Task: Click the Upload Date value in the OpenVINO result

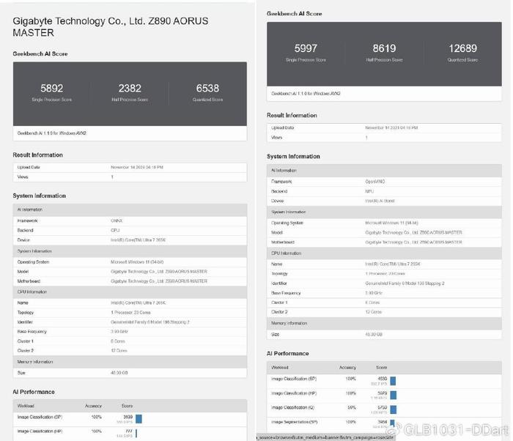Action: tap(391, 127)
